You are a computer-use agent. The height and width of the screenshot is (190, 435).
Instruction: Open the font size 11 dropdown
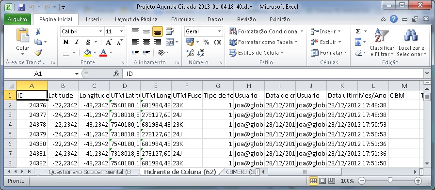click(122, 31)
